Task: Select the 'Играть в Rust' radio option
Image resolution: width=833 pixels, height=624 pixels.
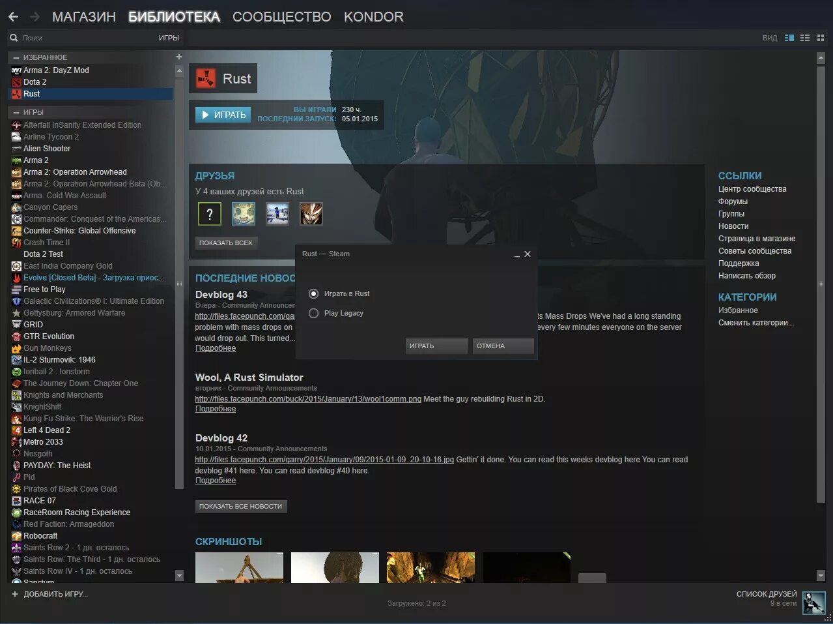Action: tap(313, 293)
